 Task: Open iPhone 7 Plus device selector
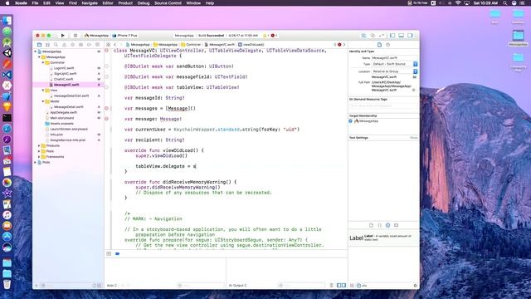pyautogui.click(x=125, y=35)
